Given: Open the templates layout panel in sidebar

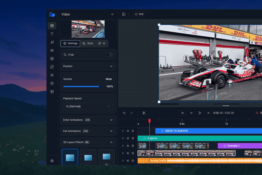Looking at the screenshot, I should pos(52,92).
